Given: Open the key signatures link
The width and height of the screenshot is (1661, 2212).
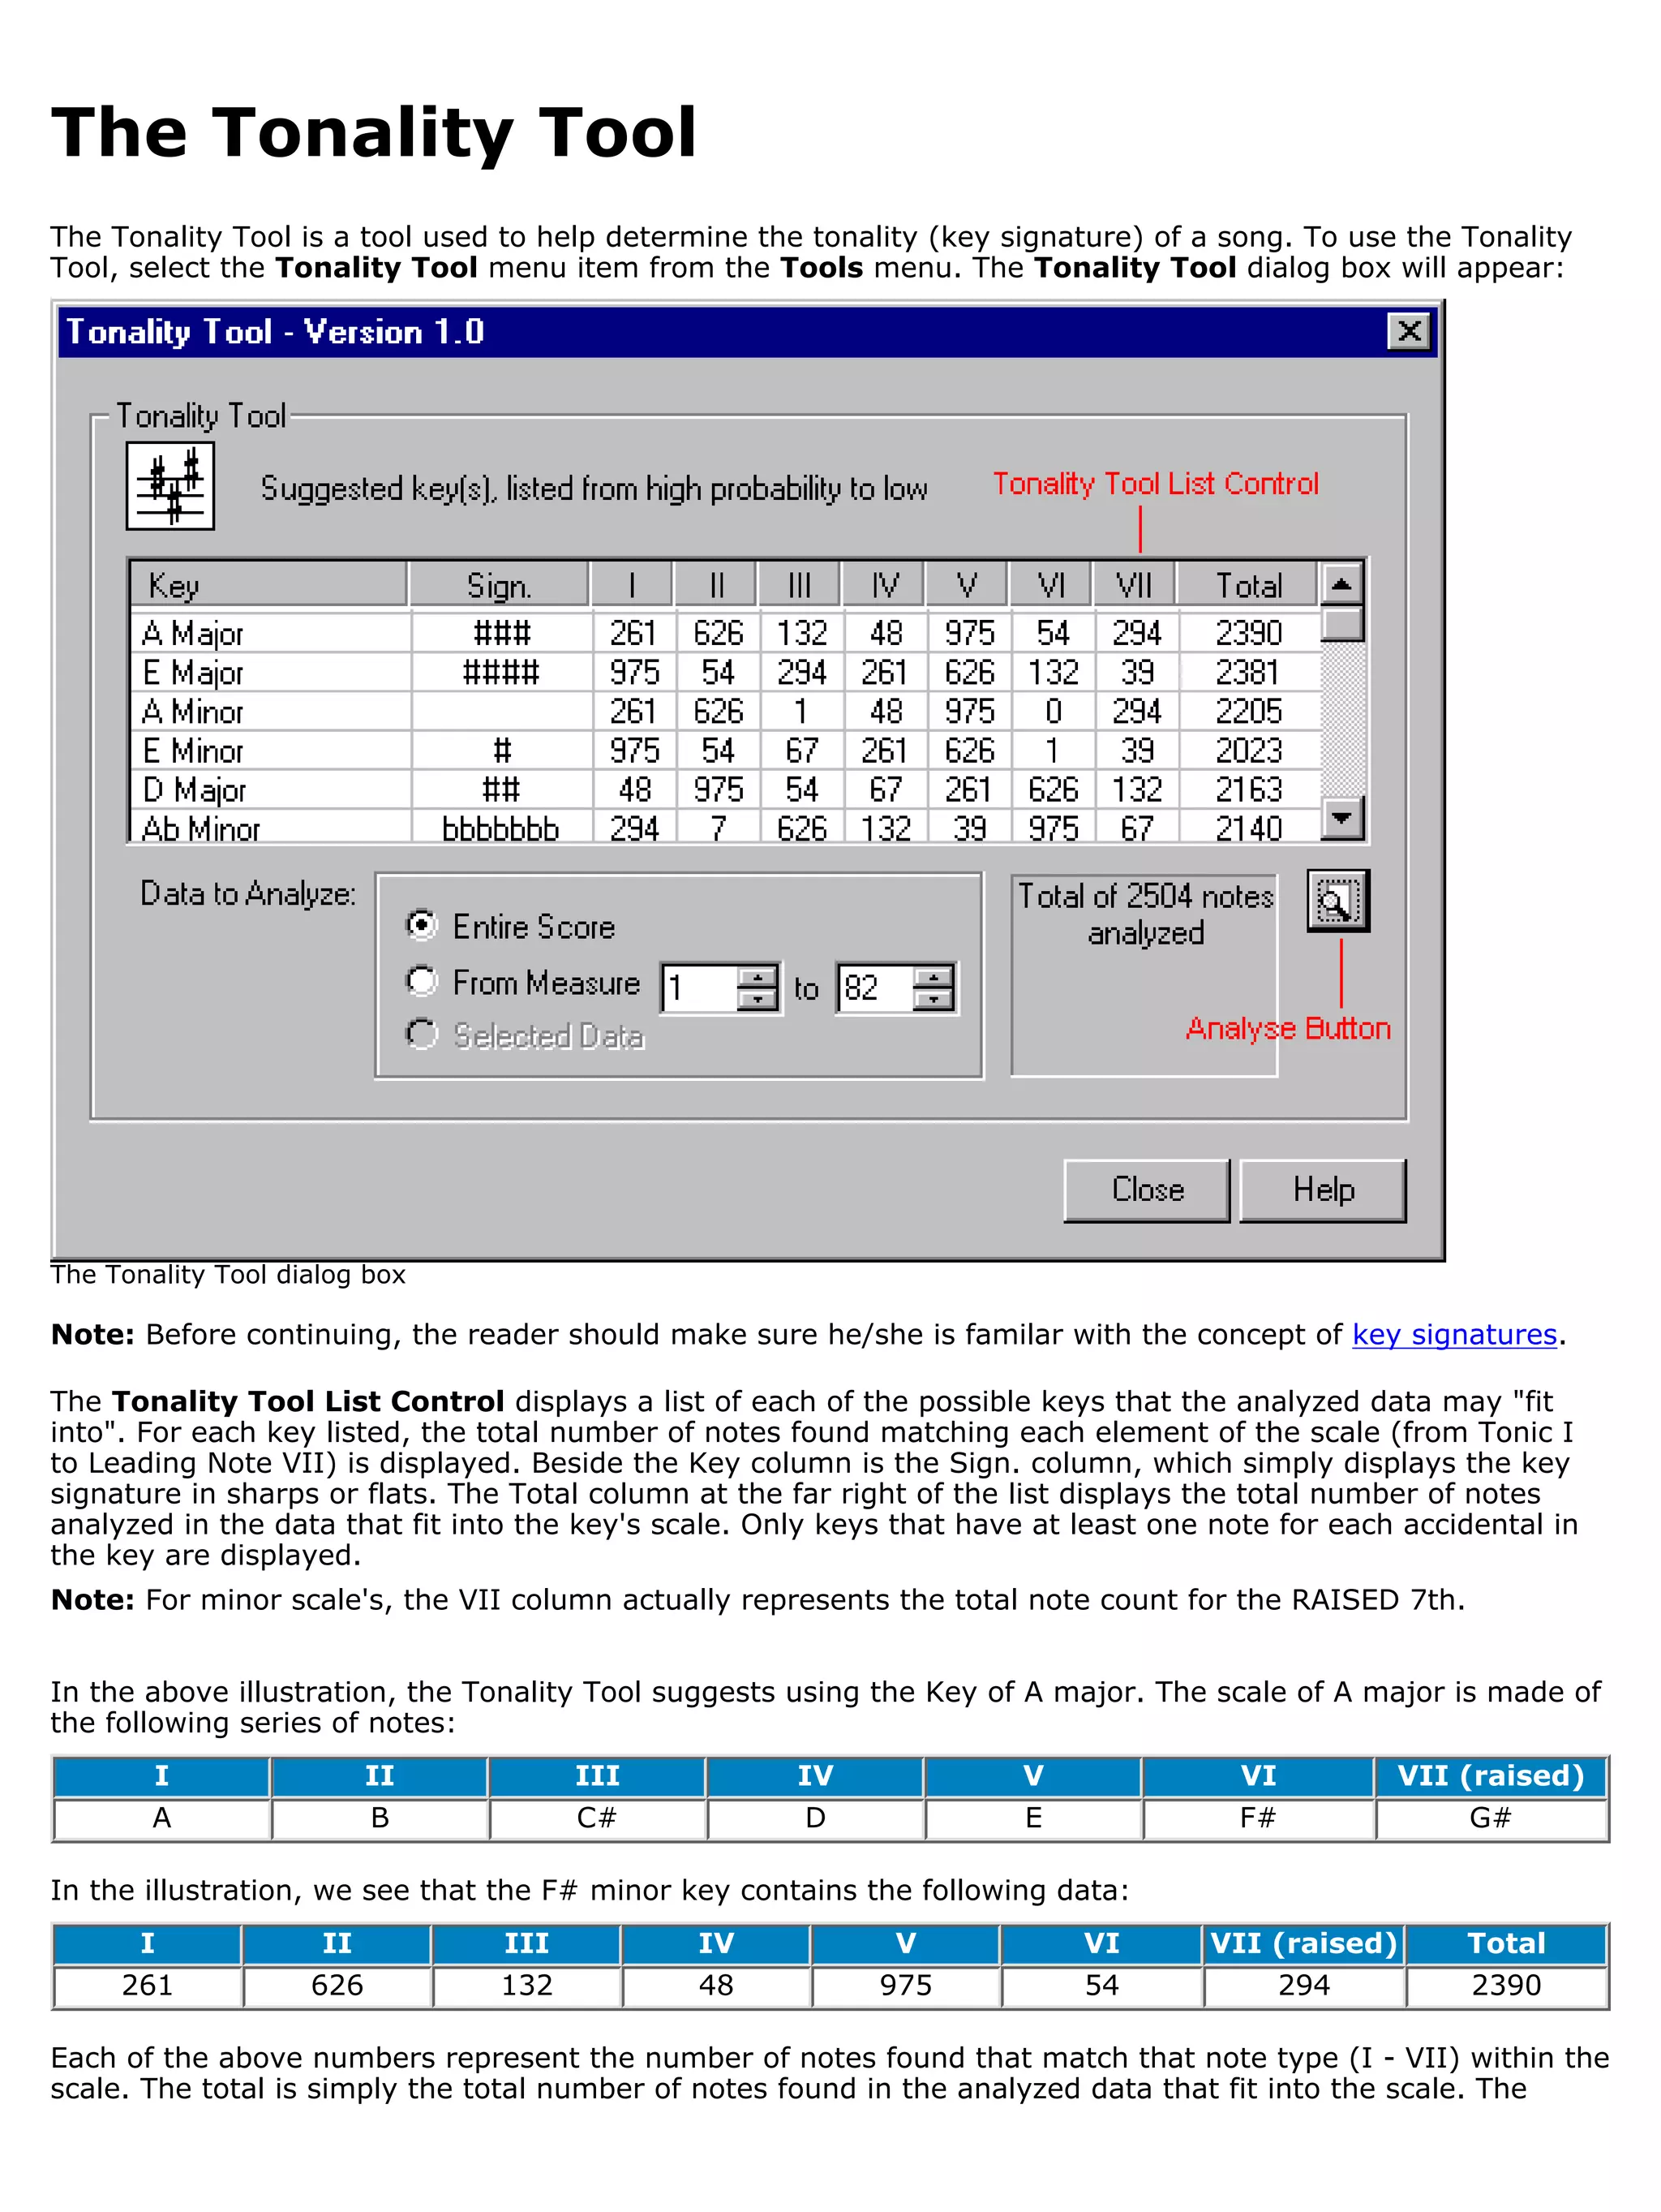Looking at the screenshot, I should (x=1454, y=1334).
